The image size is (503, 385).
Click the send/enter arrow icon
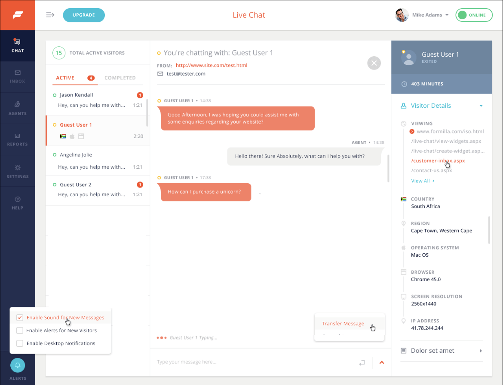pos(362,363)
